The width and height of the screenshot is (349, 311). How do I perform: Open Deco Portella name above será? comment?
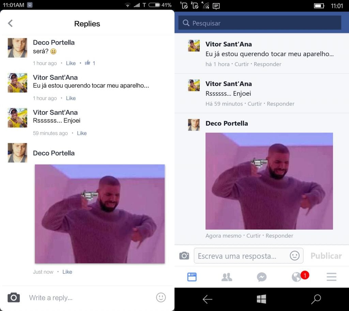coord(54,42)
